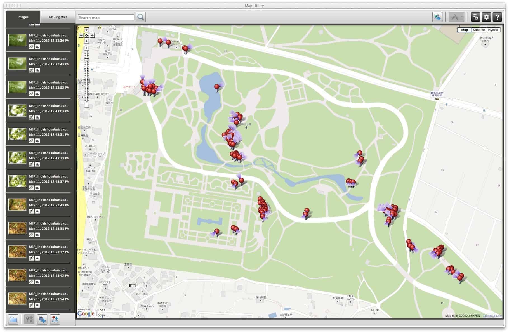Click the lone pin left of the rectangular pool
This screenshot has height=333, width=509.
tap(217, 232)
